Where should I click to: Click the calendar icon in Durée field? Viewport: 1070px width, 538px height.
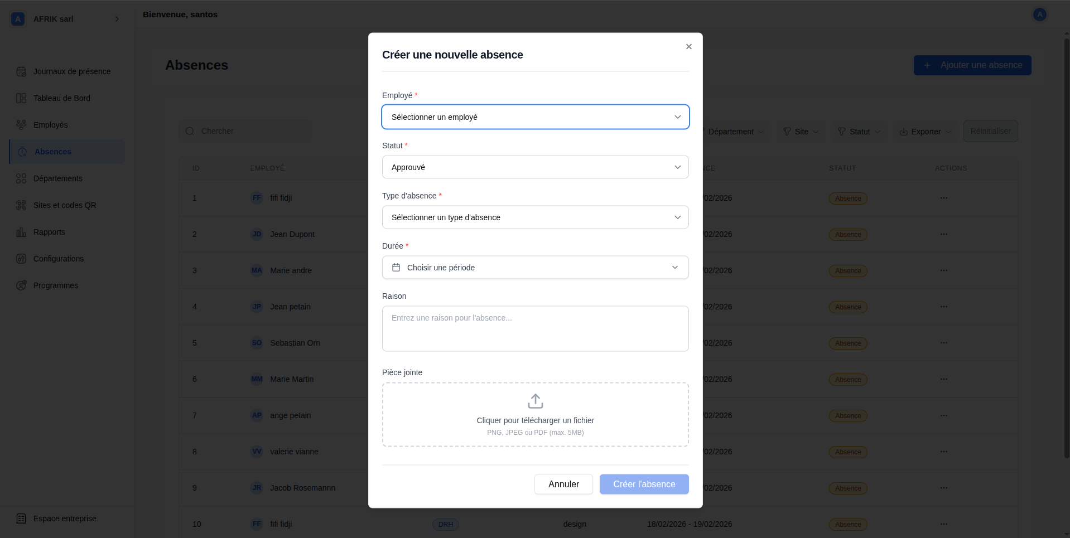coord(396,268)
